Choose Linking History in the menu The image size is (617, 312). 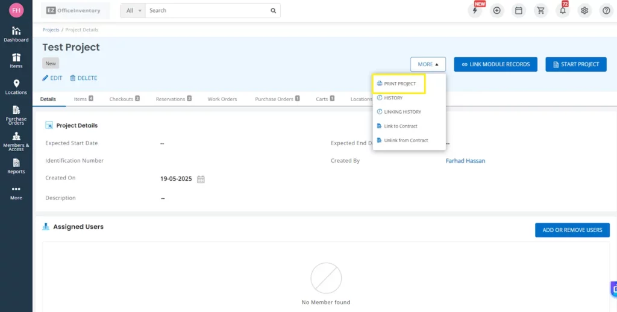pyautogui.click(x=402, y=112)
